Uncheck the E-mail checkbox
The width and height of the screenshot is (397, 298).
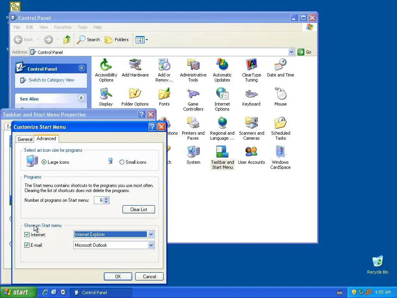tap(27, 245)
